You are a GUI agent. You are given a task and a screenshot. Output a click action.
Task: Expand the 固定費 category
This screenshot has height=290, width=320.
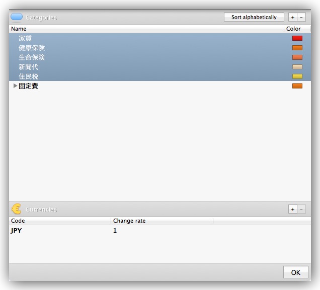[x=15, y=86]
